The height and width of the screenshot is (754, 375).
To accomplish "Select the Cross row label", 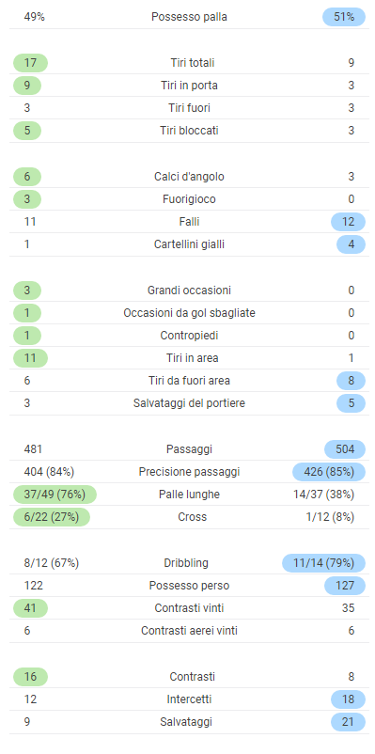I will tap(193, 517).
